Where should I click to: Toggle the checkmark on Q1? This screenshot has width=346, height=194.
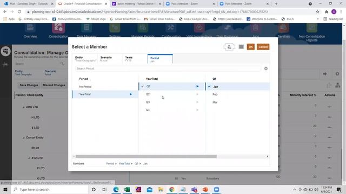coord(143,86)
